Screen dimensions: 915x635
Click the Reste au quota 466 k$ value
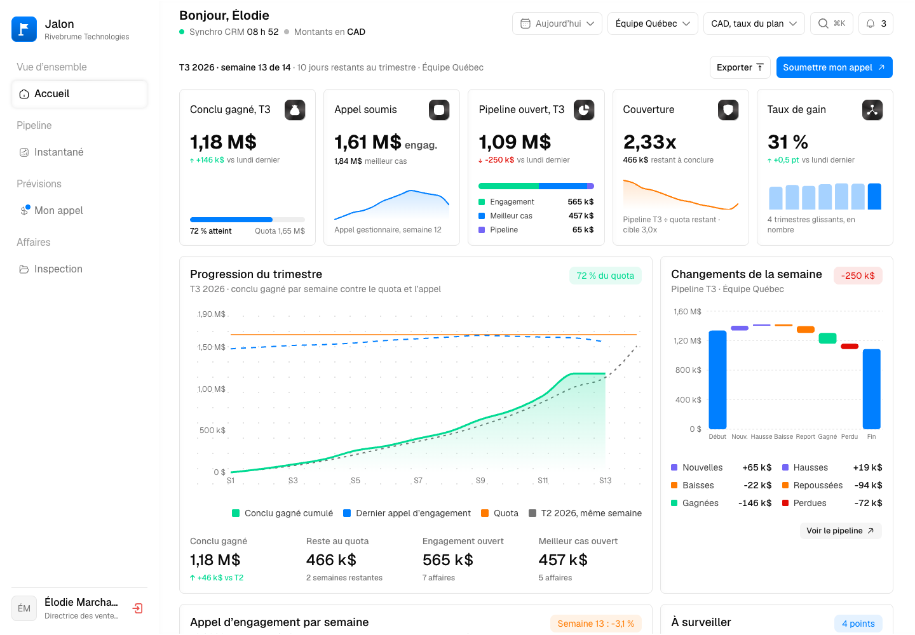(x=331, y=560)
